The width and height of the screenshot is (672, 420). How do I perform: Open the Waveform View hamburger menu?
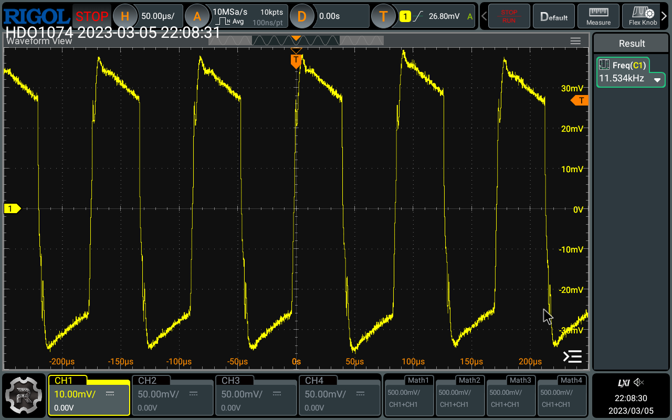point(575,41)
